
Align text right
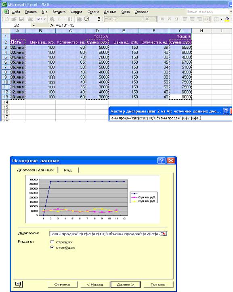point(199,19)
